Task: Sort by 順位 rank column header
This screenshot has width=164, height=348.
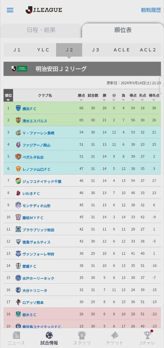Action: click(x=8, y=96)
